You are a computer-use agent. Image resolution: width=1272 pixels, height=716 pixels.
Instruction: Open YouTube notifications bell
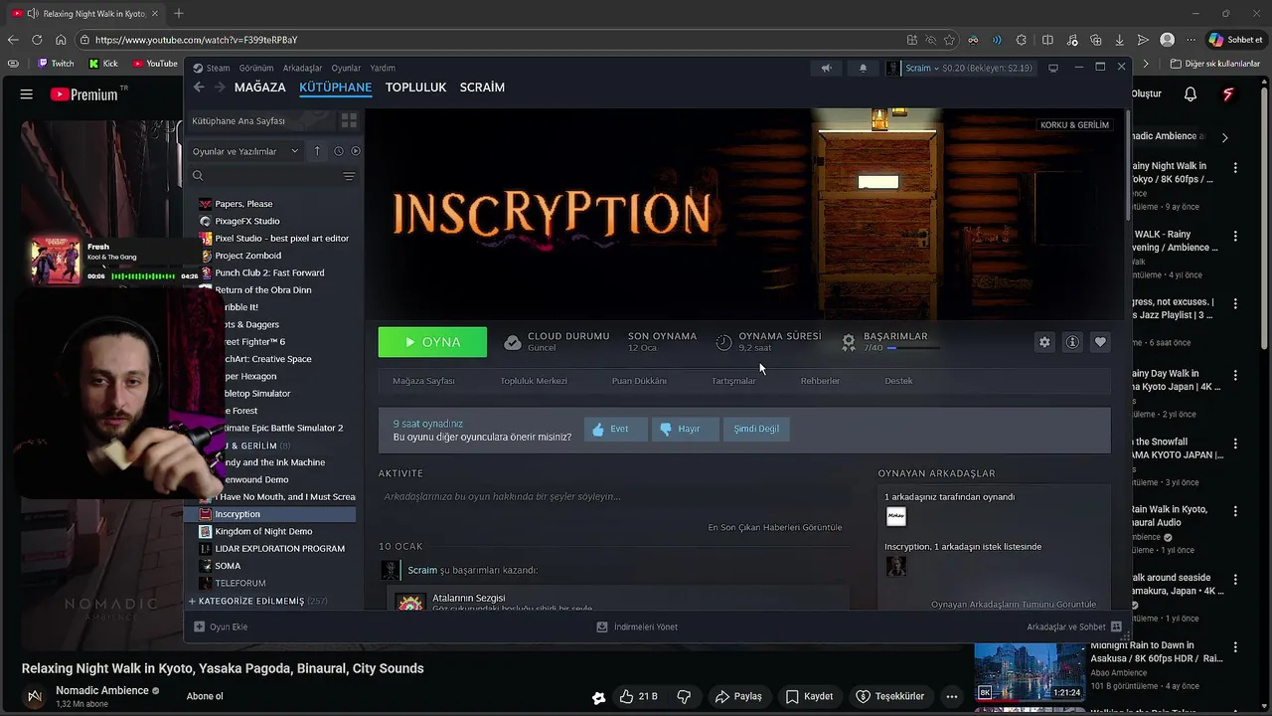[x=1191, y=94]
